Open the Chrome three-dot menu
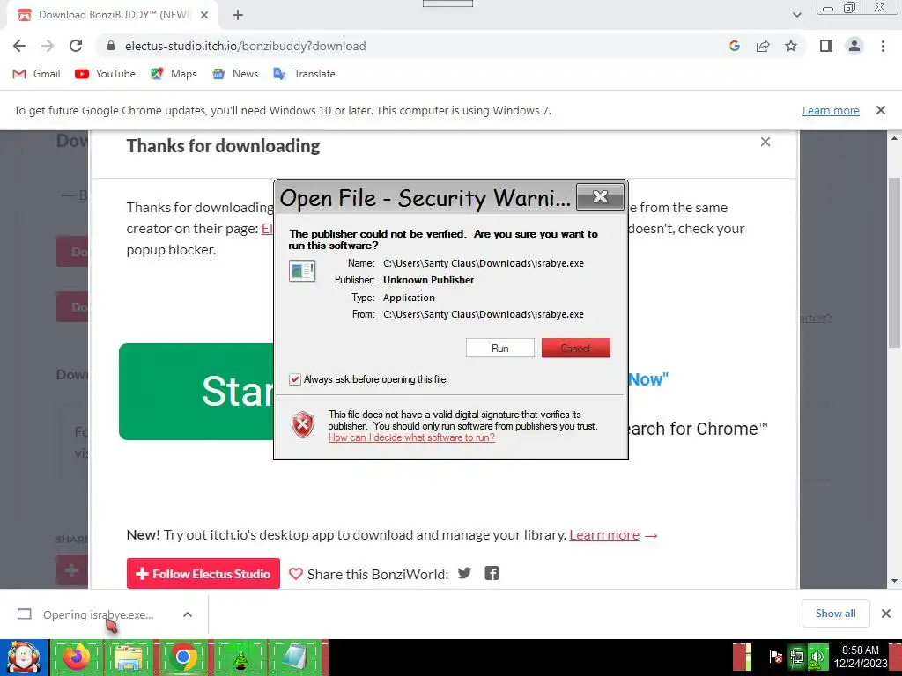Image resolution: width=902 pixels, height=676 pixels. pyautogui.click(x=883, y=46)
